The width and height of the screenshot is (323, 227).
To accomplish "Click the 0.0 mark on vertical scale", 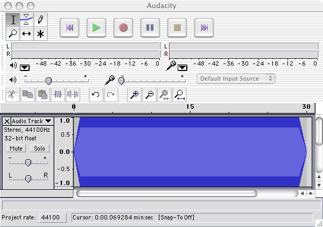I will tap(65, 152).
